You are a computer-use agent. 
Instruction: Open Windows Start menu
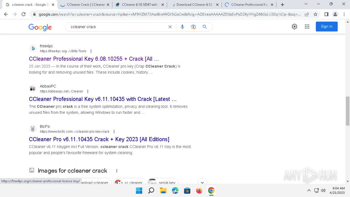(139, 190)
